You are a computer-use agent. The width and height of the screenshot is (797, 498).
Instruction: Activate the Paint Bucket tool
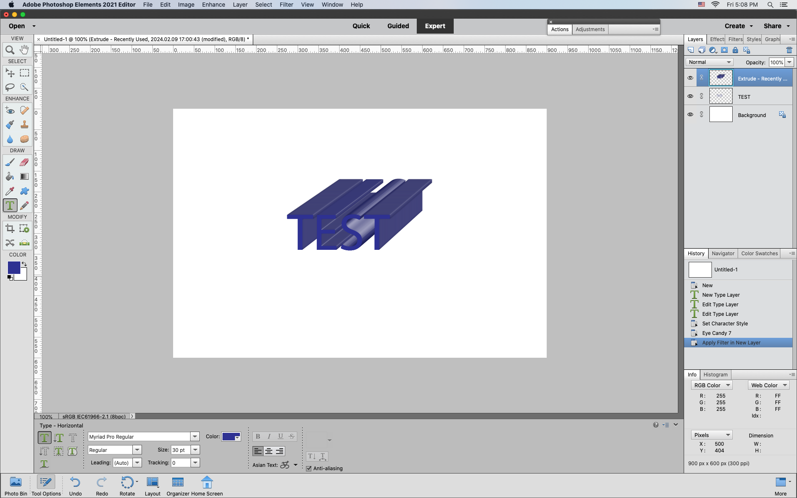[10, 176]
